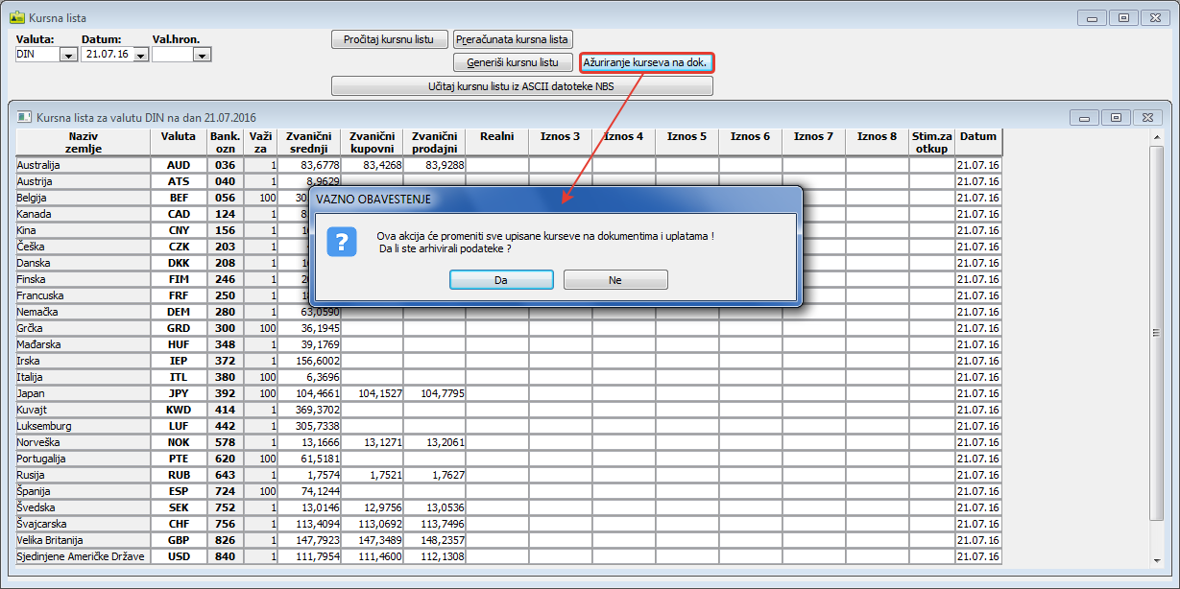Click the Naziv zemlje column header
The width and height of the screenshot is (1180, 589).
pos(83,142)
